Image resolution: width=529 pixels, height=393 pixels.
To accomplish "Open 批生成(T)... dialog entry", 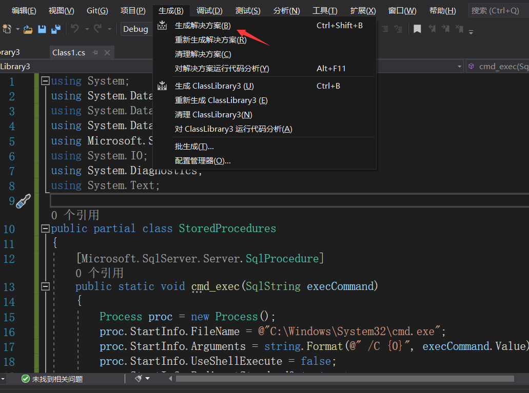I will point(265,147).
